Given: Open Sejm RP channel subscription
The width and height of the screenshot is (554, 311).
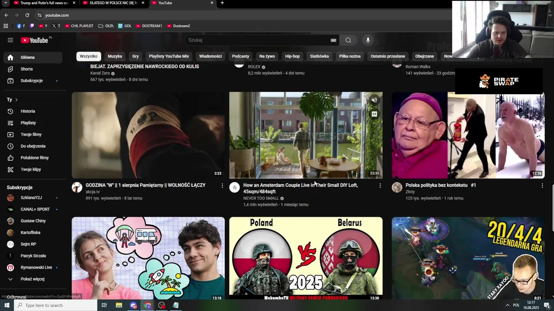Looking at the screenshot, I should 33,244.
